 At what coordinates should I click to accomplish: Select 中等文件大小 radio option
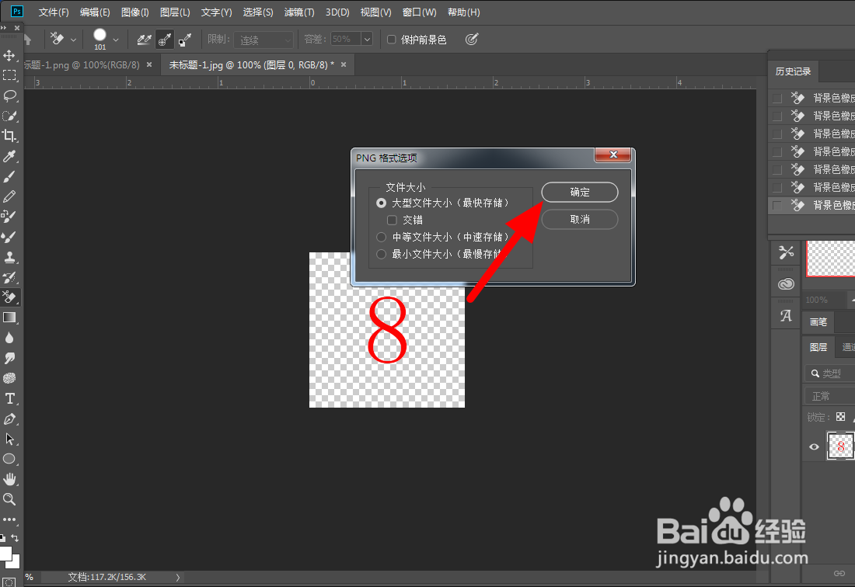click(x=381, y=237)
